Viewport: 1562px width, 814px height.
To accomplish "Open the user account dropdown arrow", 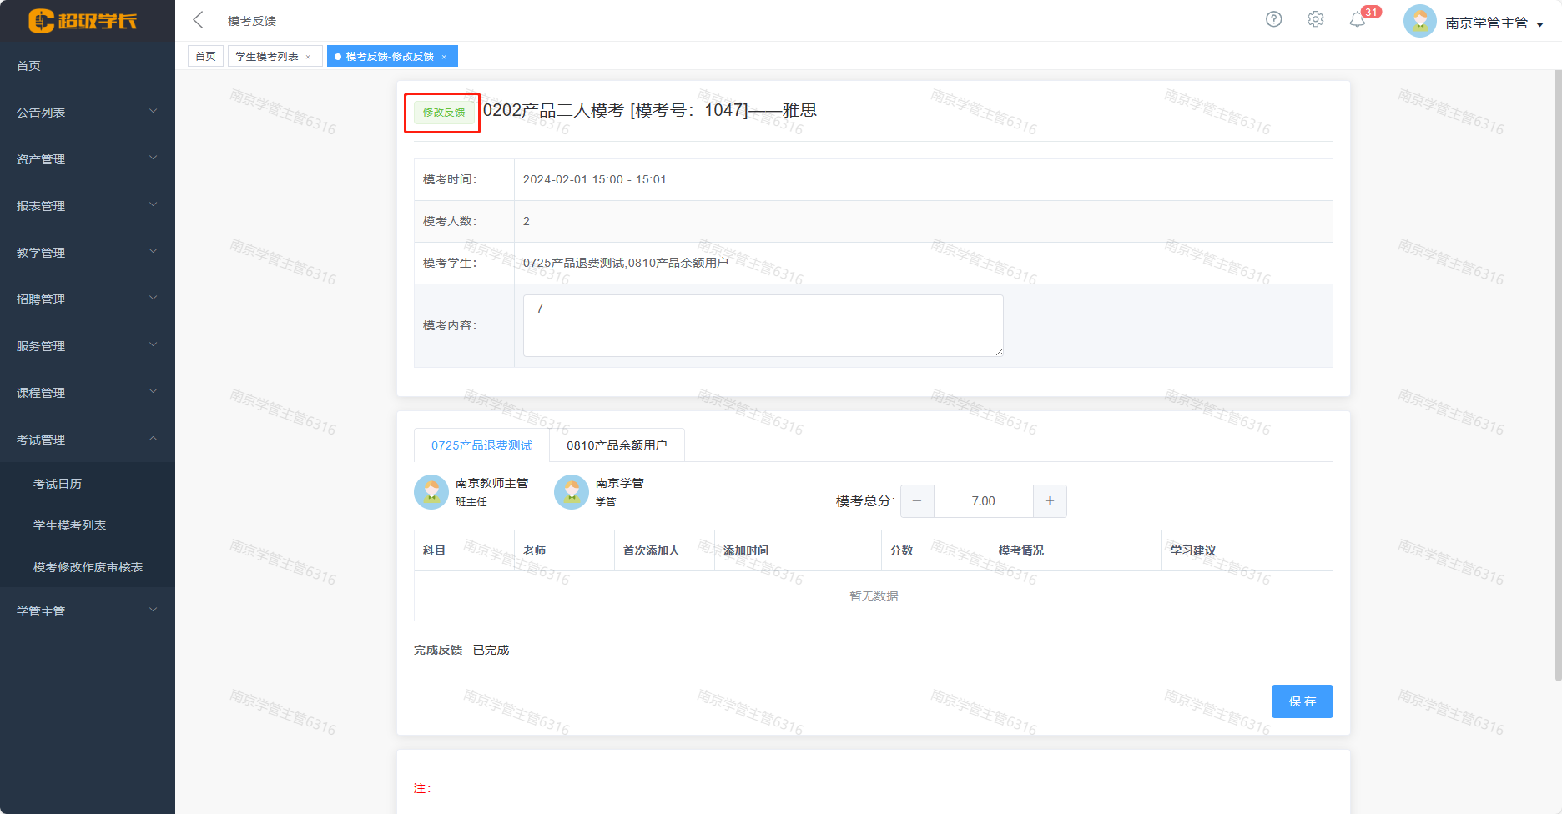I will click(1539, 24).
